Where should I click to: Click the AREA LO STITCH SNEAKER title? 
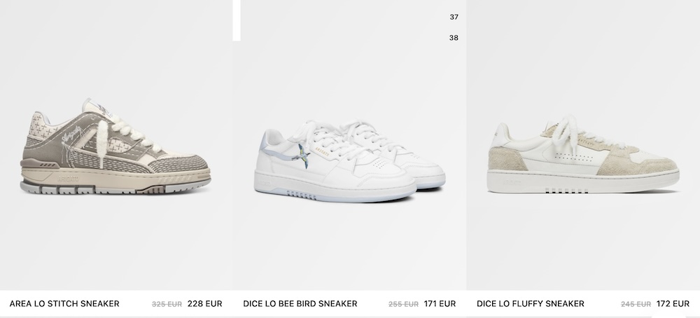click(x=64, y=304)
